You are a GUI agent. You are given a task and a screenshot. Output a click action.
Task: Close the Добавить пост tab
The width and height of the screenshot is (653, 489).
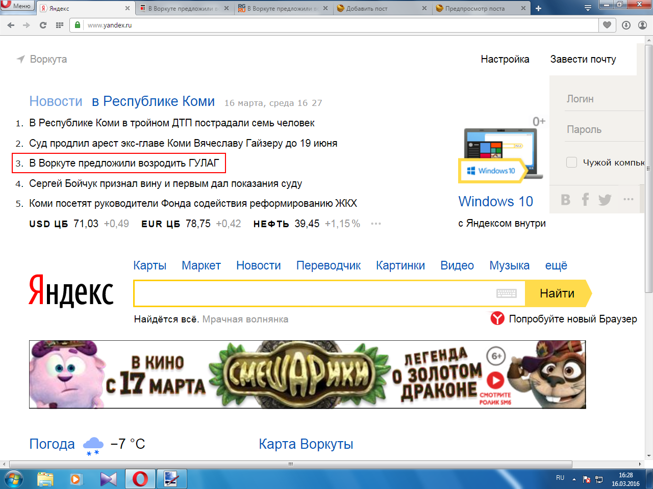(x=424, y=8)
